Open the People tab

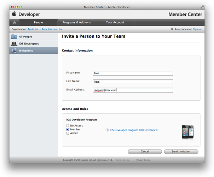38,22
